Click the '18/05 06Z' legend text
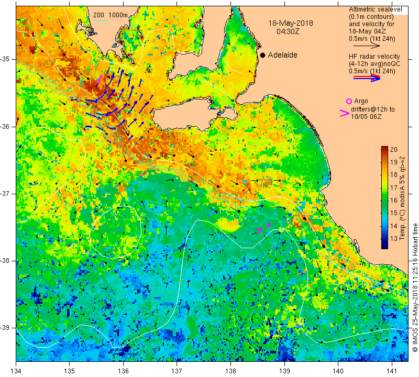 [x=366, y=117]
